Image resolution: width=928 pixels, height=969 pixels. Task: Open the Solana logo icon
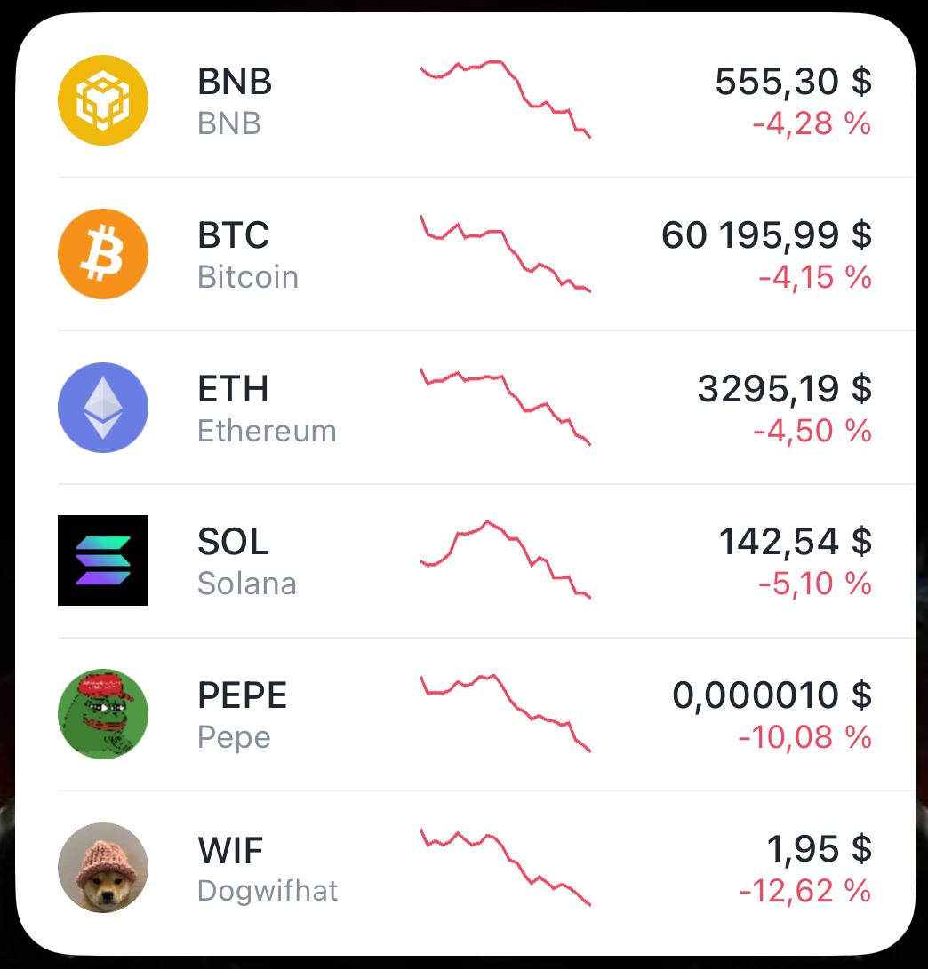(103, 560)
